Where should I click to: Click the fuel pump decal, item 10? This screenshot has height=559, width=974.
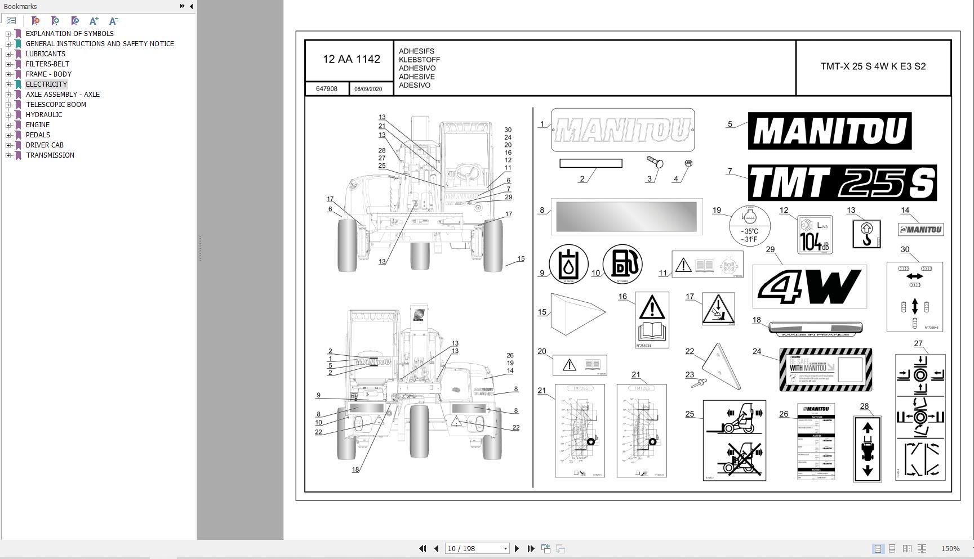pos(622,264)
